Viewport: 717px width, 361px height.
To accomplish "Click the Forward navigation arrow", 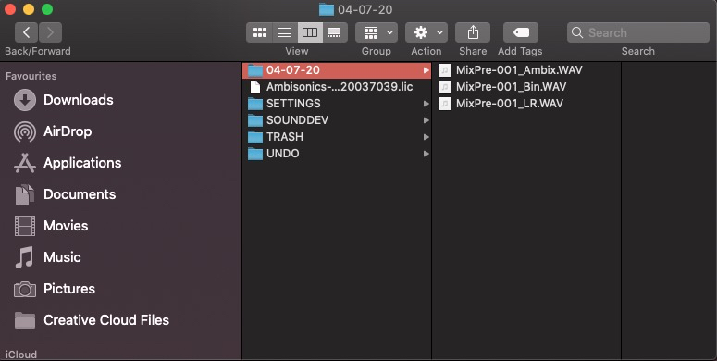I will tap(50, 32).
